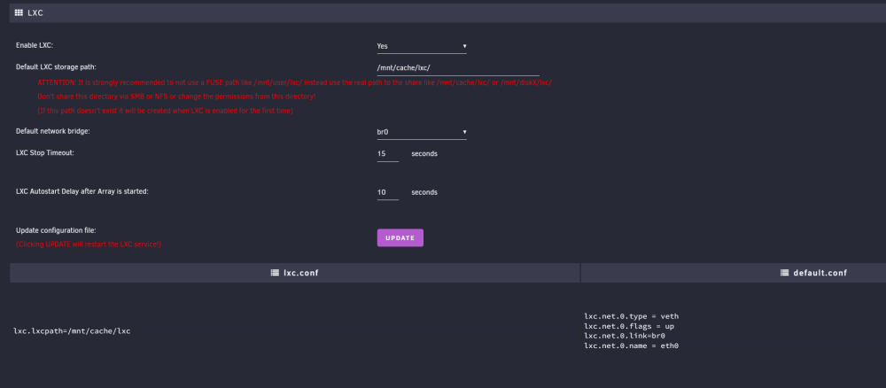The height and width of the screenshot is (388, 886).
Task: Click the 'Enable LXC:' label
Action: tap(34, 44)
